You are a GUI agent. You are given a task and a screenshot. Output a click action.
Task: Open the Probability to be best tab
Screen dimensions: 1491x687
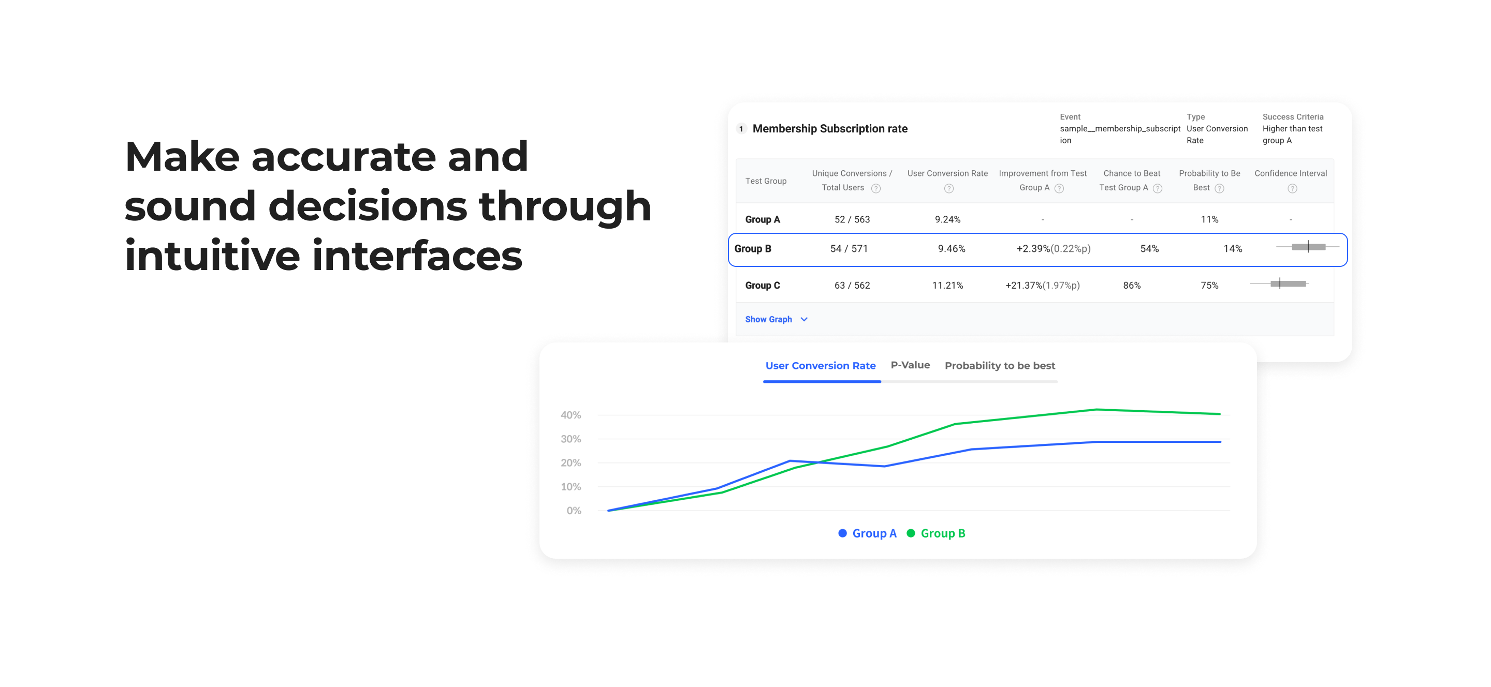point(1000,365)
